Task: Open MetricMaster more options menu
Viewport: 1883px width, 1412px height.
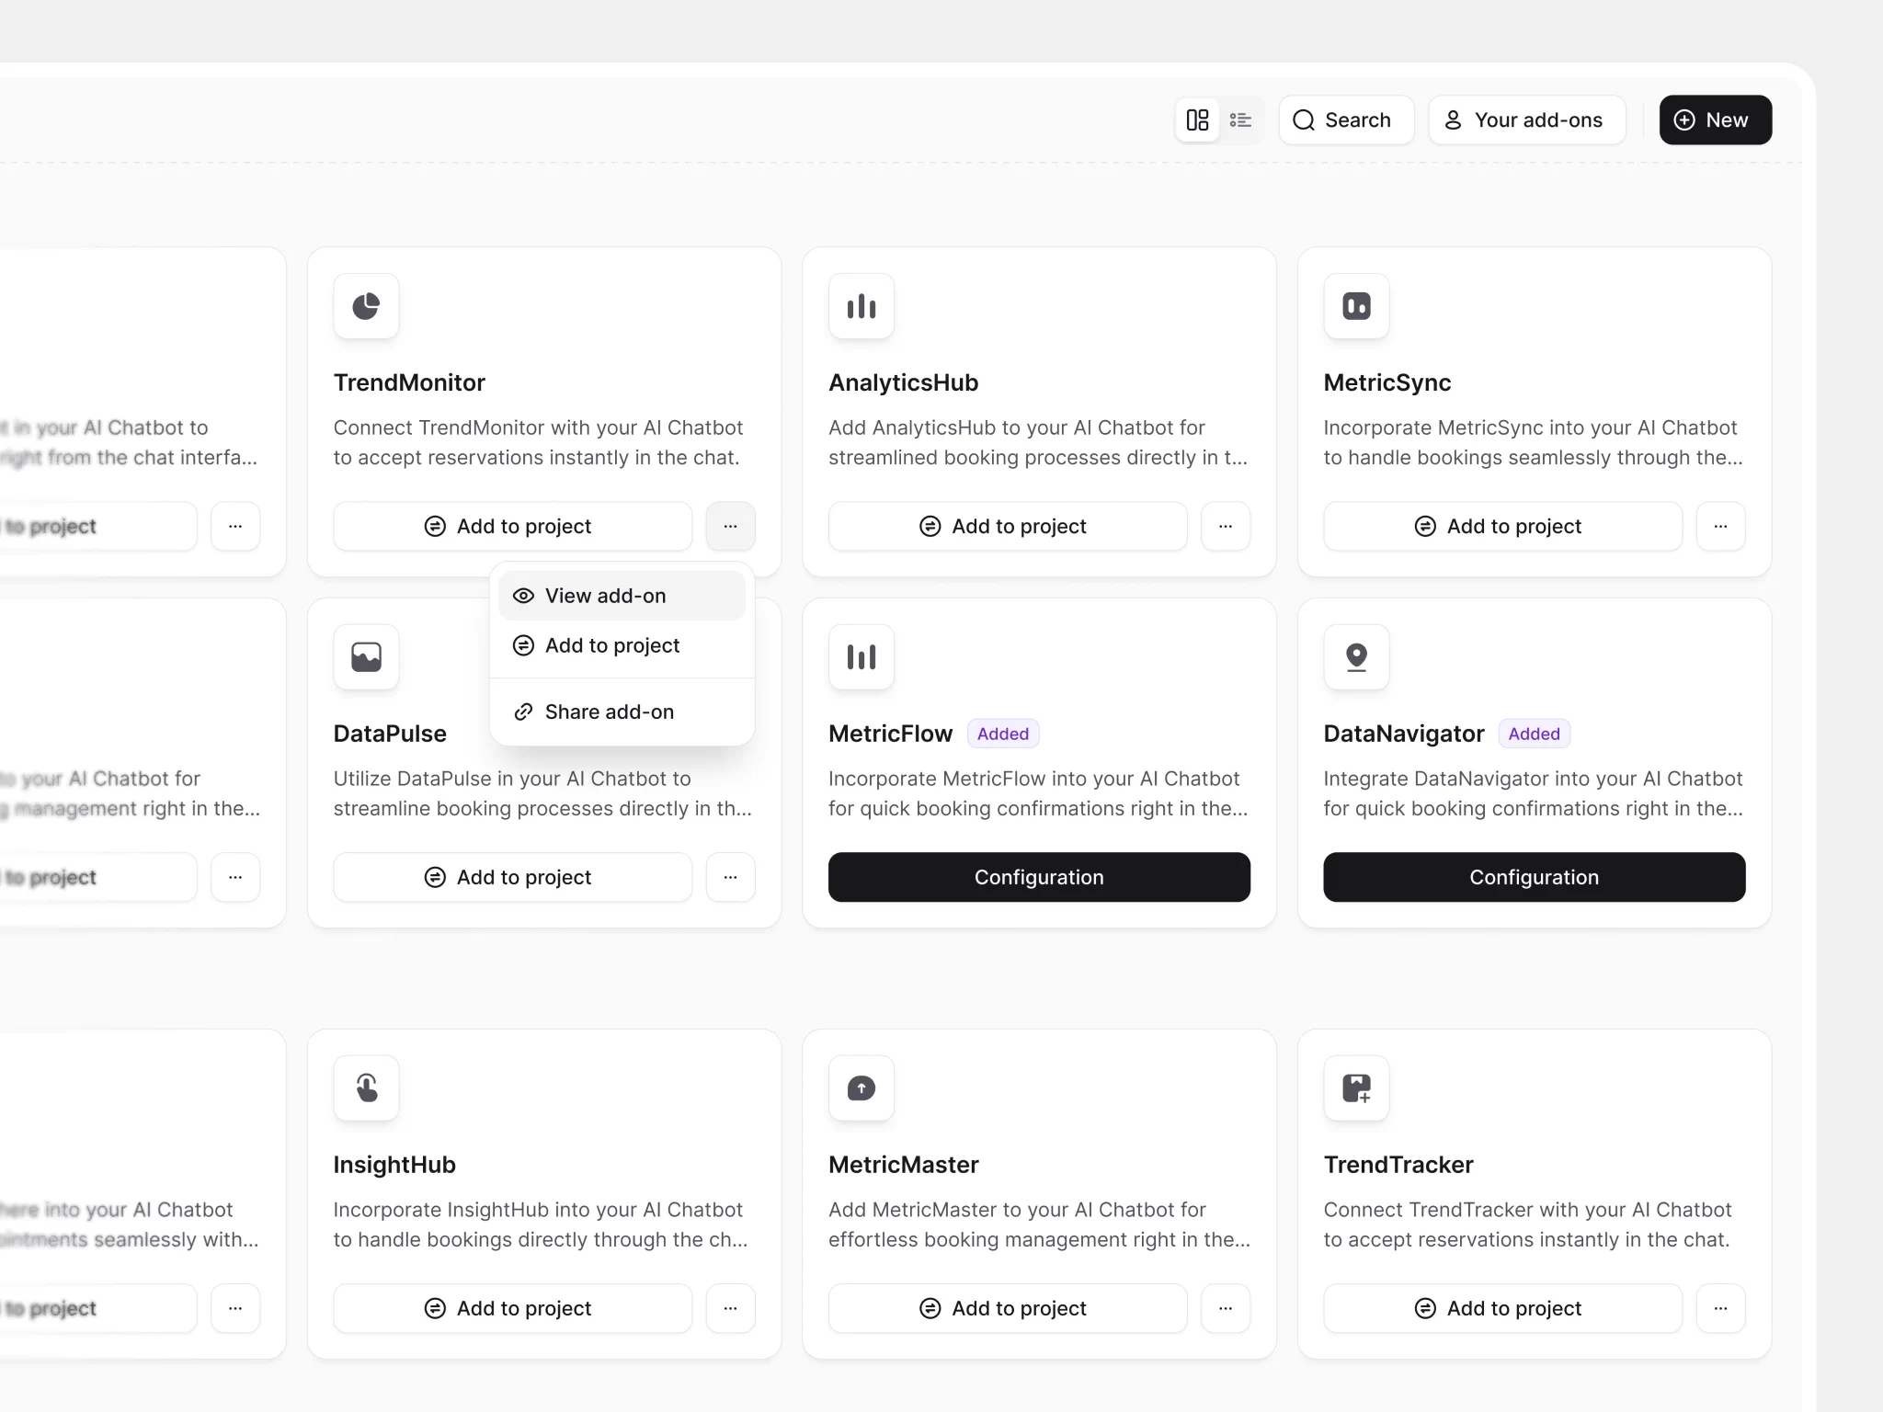Action: pyautogui.click(x=1226, y=1309)
